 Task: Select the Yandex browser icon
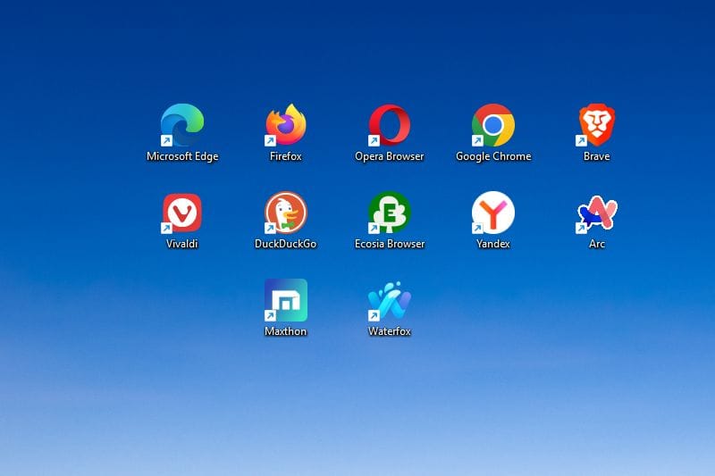pos(493,213)
